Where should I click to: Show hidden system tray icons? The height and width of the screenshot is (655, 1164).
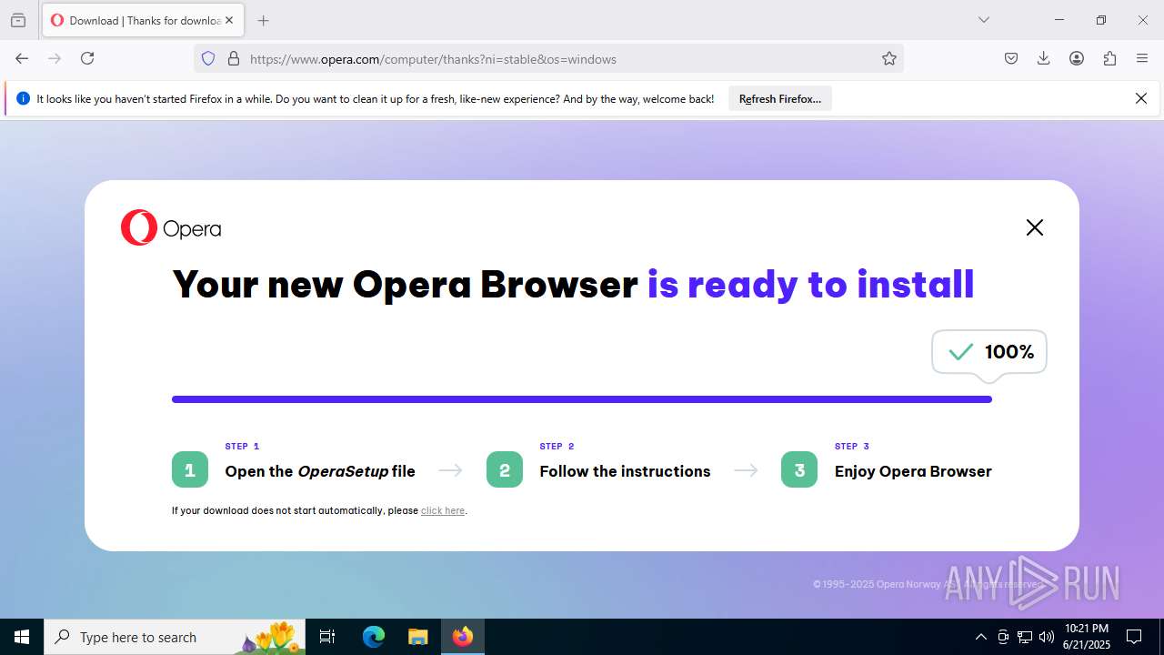(x=980, y=637)
